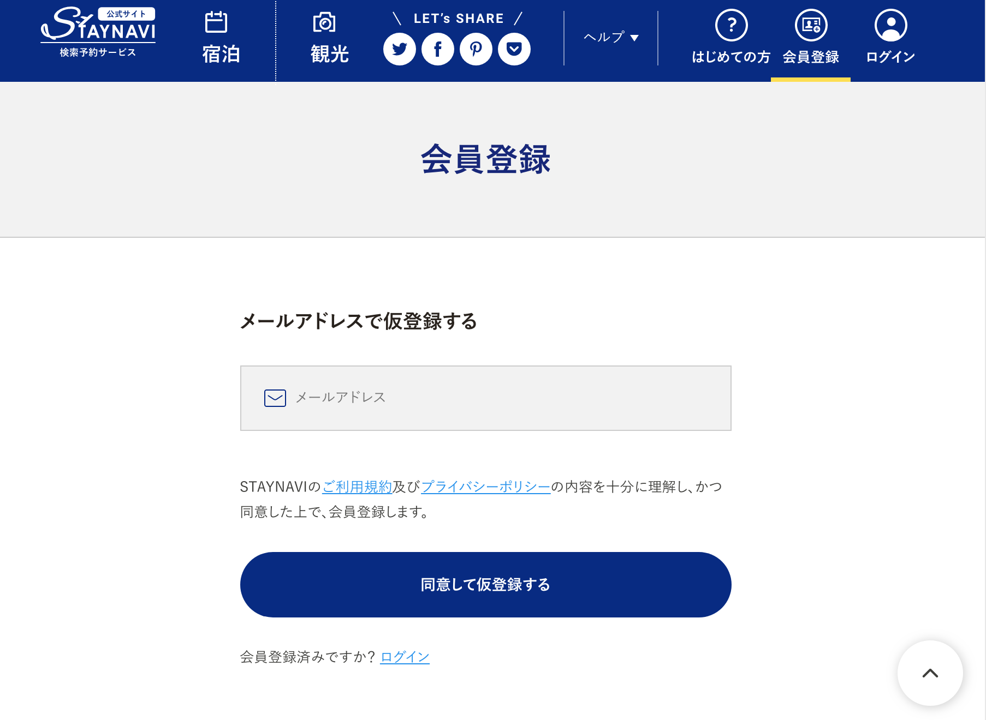This screenshot has width=986, height=720.
Task: Expand the ヘルプ dropdown menu
Action: tap(611, 37)
